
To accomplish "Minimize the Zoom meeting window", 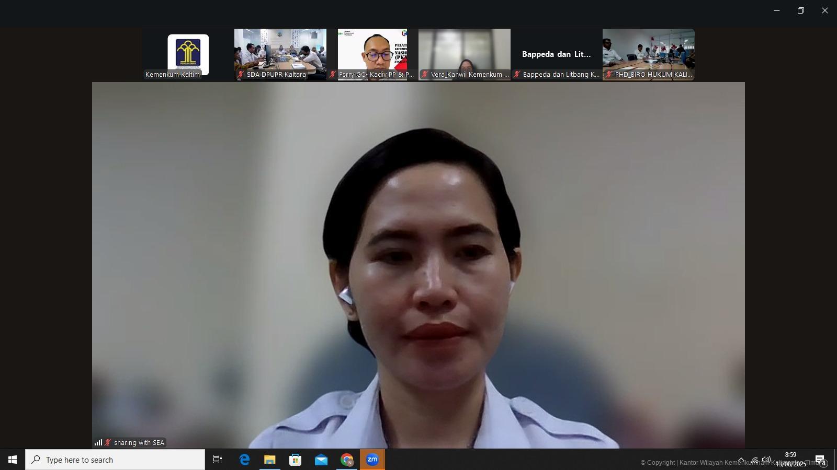I will click(x=777, y=10).
